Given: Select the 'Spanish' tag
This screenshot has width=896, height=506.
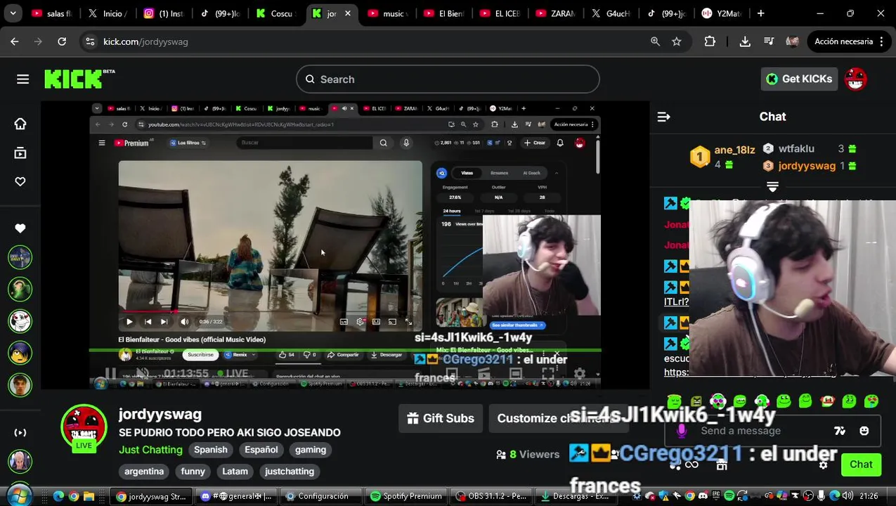Looking at the screenshot, I should point(211,450).
